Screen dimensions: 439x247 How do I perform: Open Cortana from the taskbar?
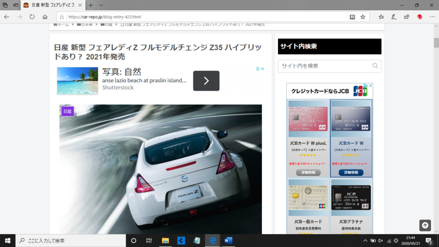[134, 241]
